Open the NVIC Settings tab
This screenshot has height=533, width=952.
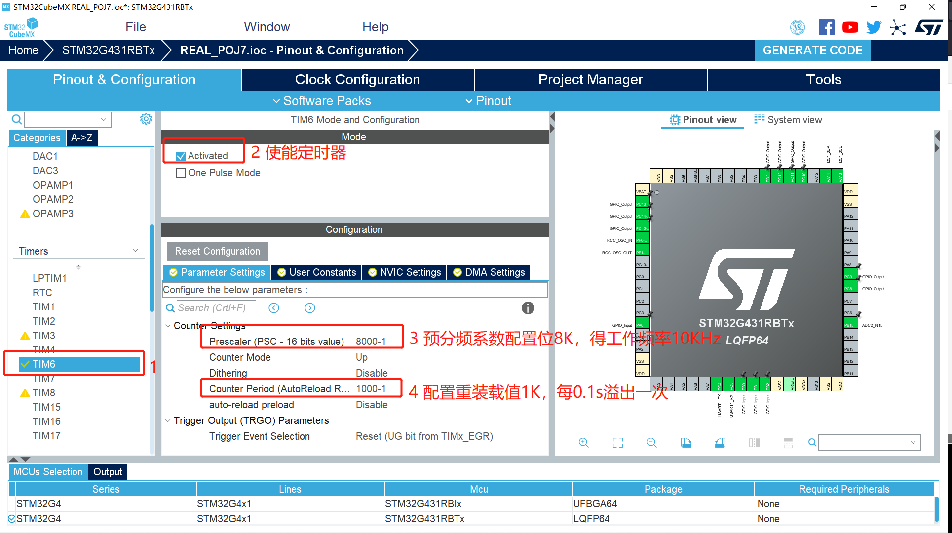[x=404, y=272]
